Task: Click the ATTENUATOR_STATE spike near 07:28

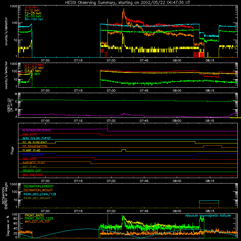Action: (108, 127)
